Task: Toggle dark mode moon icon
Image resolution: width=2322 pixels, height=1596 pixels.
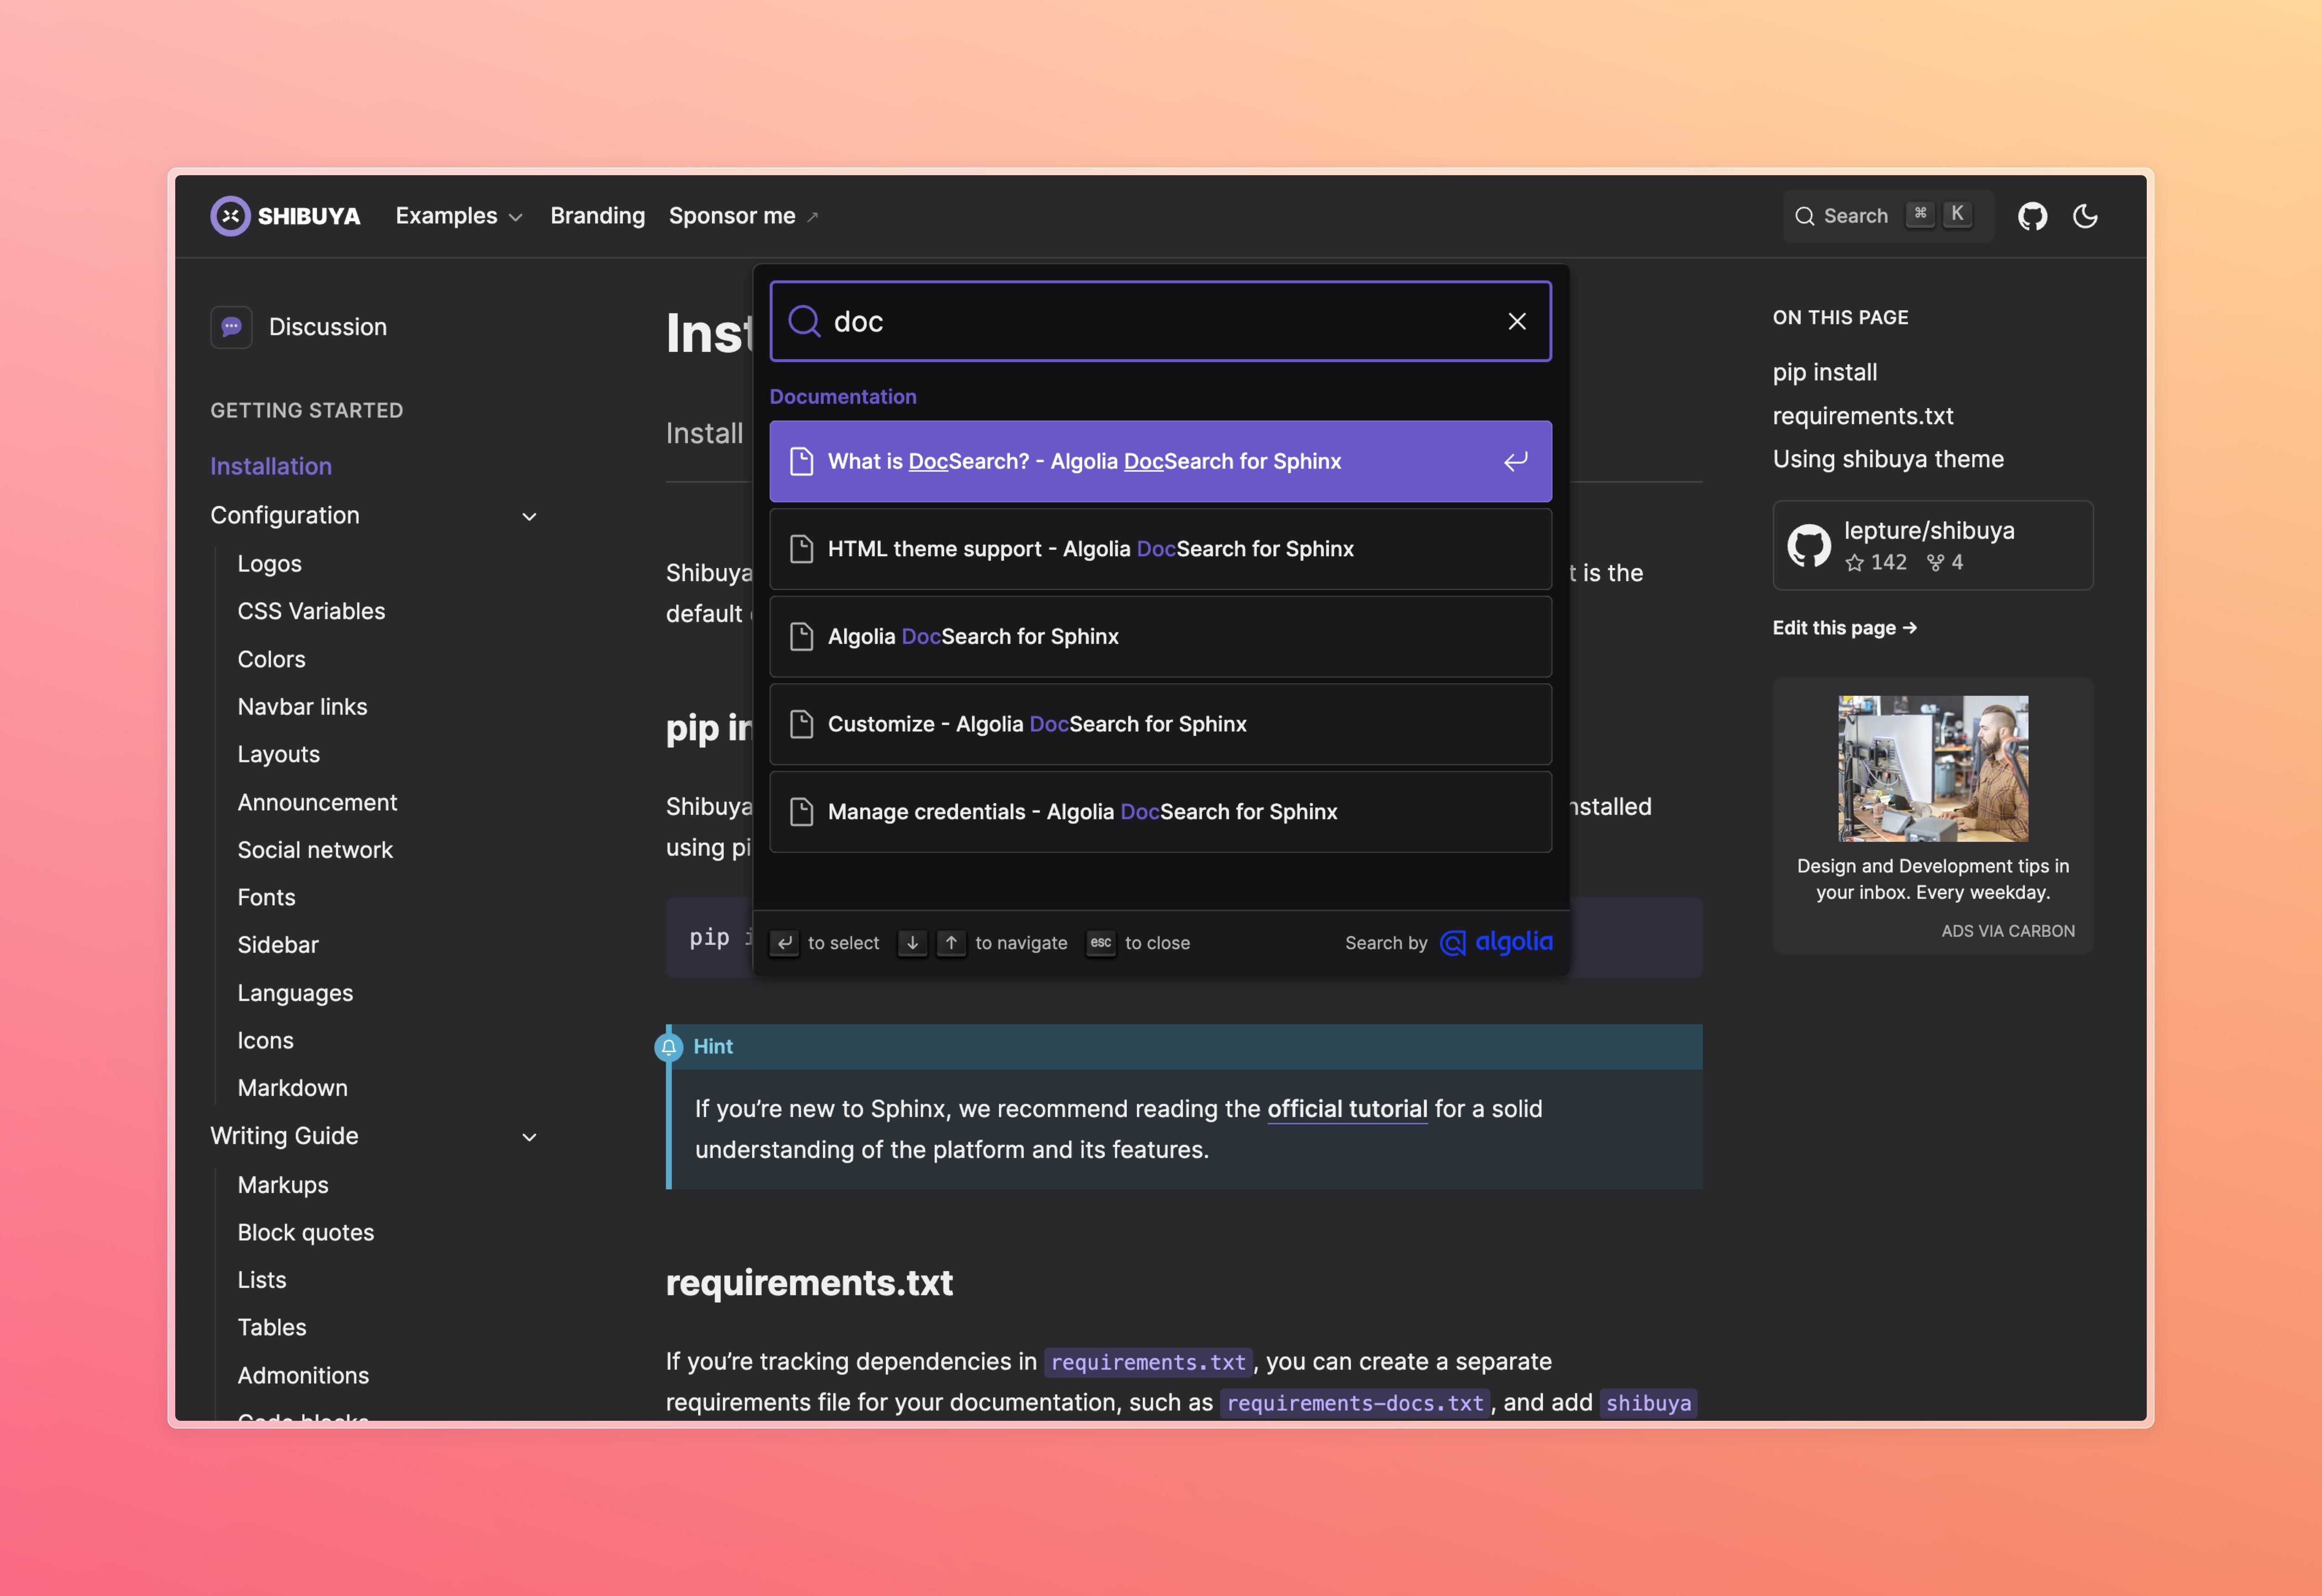Action: (2085, 216)
